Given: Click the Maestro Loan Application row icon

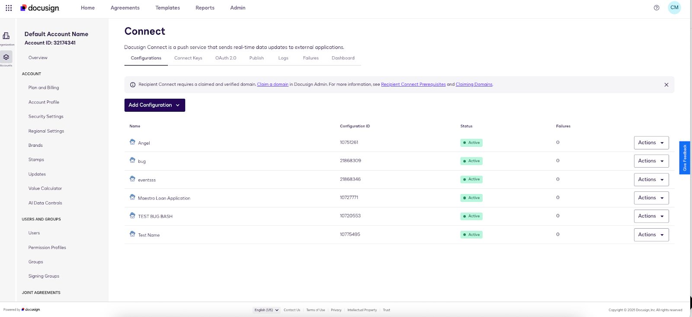Looking at the screenshot, I should point(132,197).
